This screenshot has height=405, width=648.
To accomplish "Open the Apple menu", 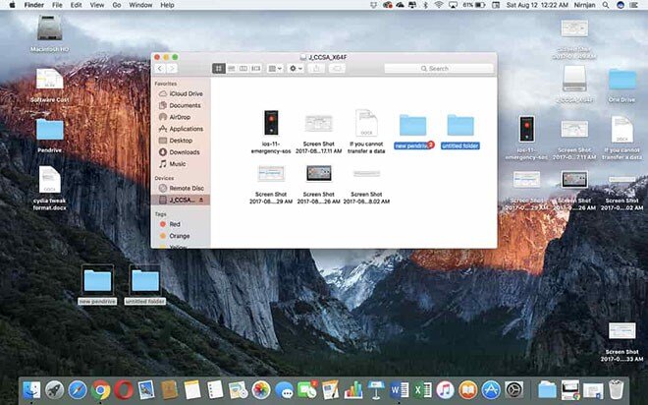I will click(x=12, y=5).
